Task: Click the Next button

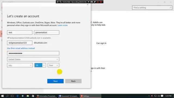Action: pos(55,81)
